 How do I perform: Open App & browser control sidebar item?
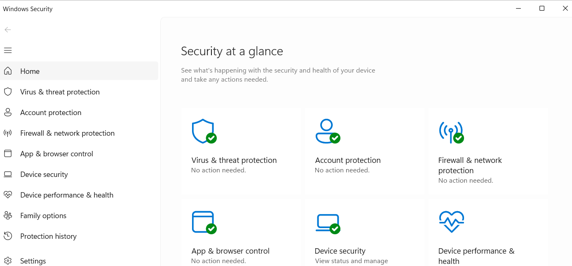pyautogui.click(x=79, y=153)
